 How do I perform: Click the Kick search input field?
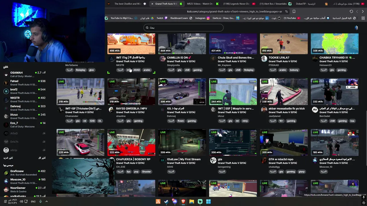[183, 27]
